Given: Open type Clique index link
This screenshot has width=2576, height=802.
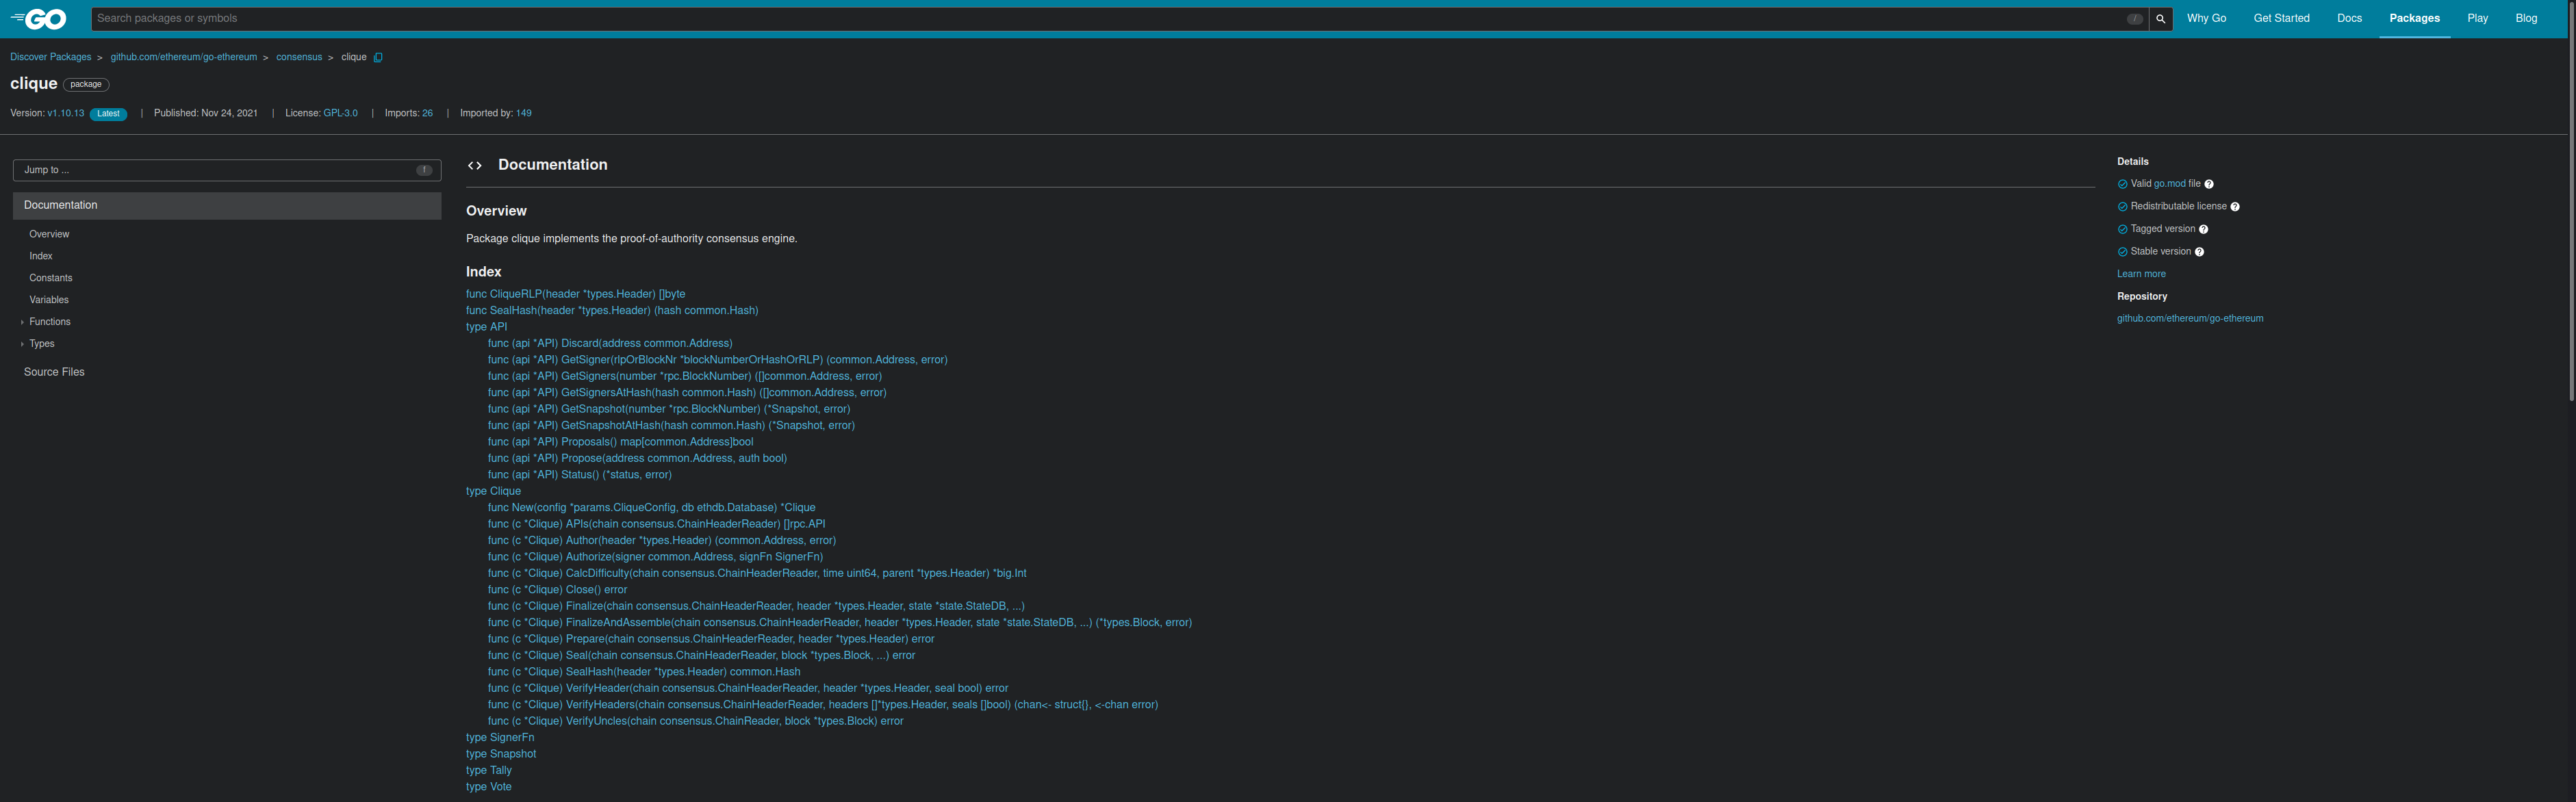Looking at the screenshot, I should [x=494, y=492].
